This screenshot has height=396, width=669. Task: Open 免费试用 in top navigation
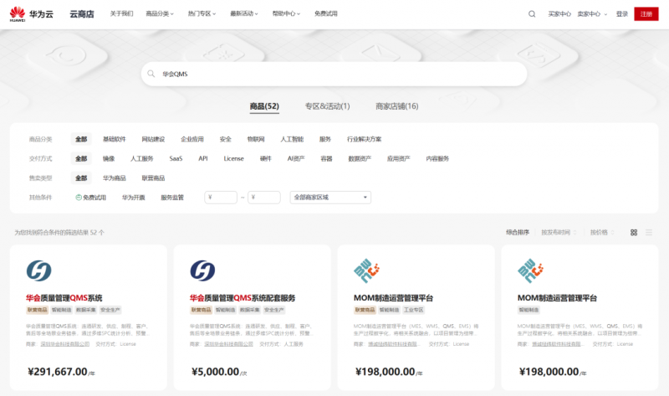click(x=326, y=13)
